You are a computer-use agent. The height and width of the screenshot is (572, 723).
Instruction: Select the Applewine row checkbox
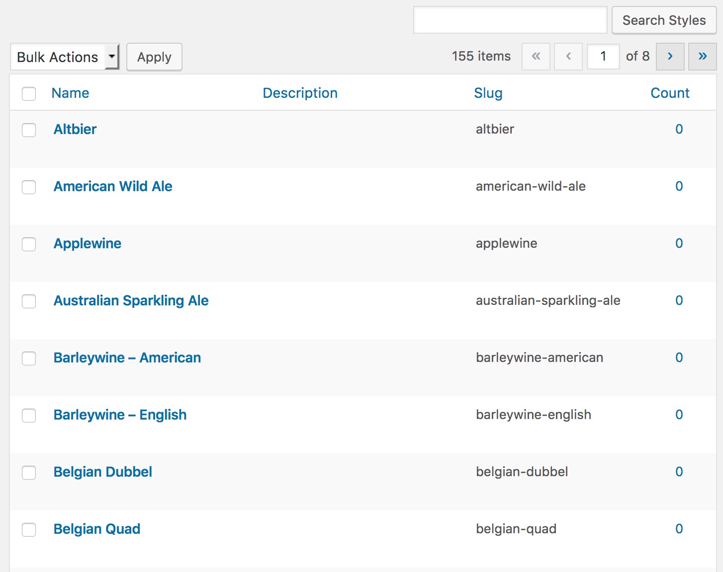29,244
